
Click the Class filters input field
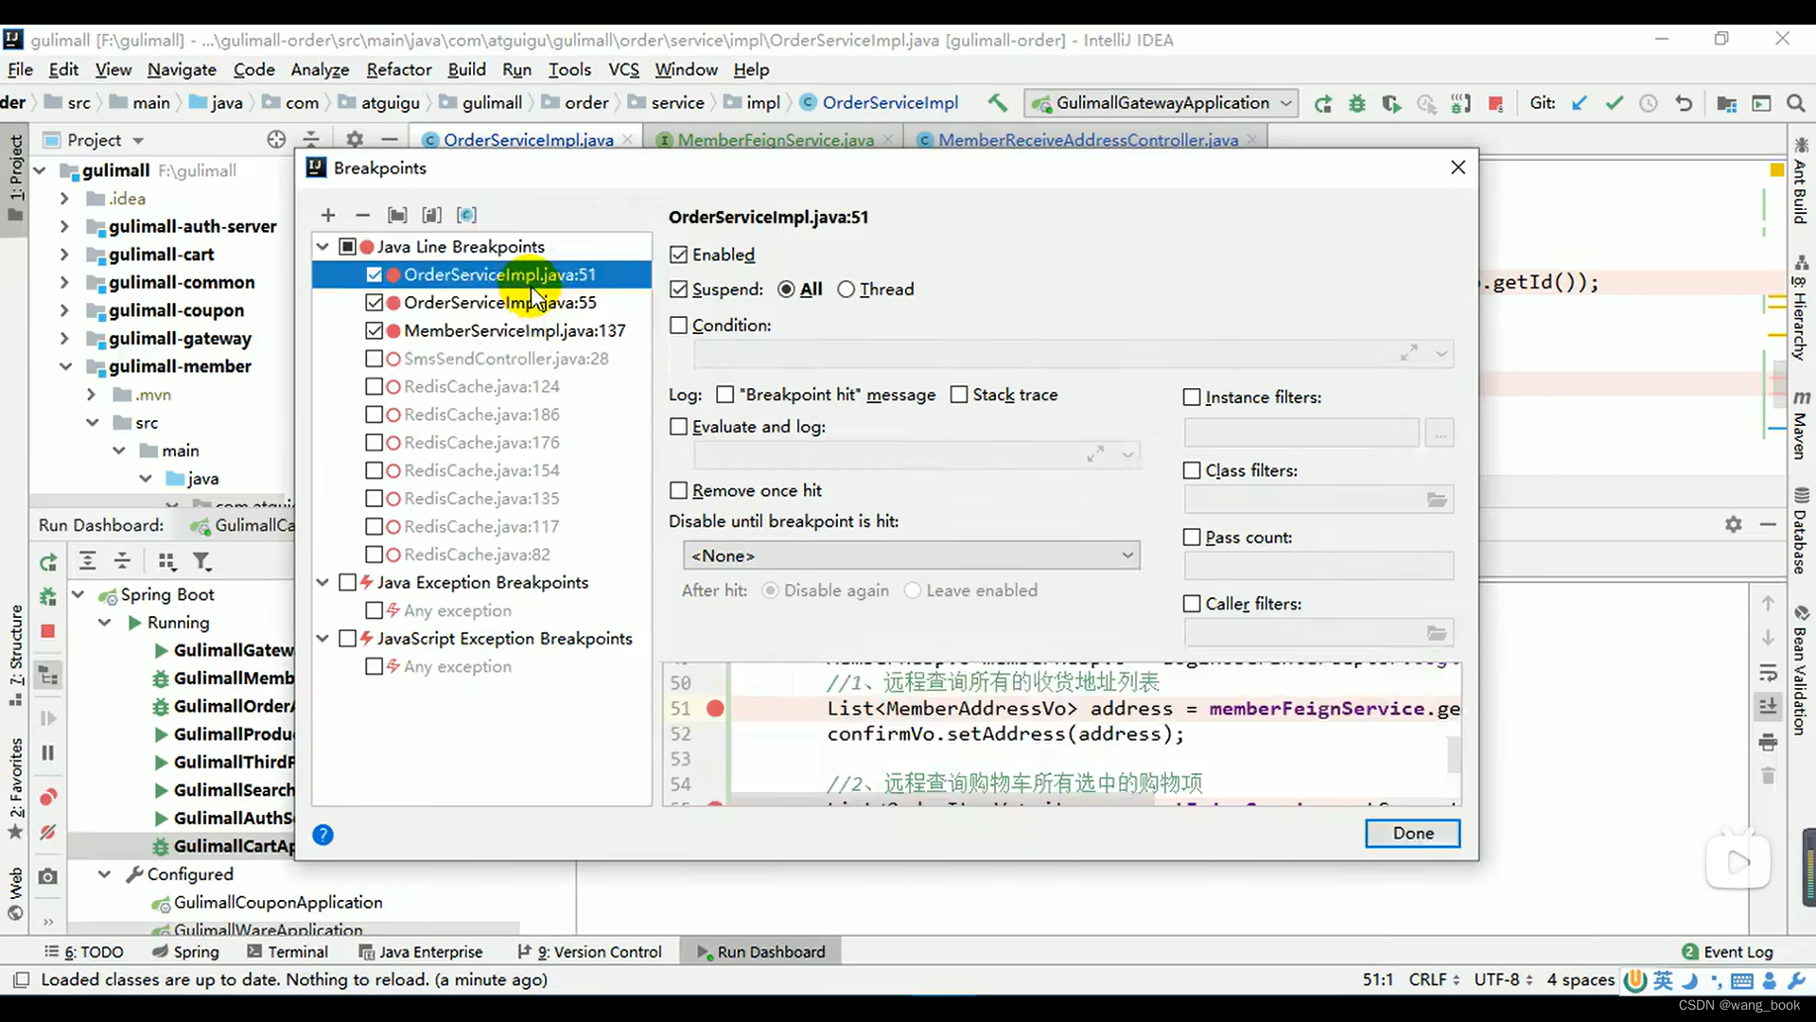coord(1318,500)
